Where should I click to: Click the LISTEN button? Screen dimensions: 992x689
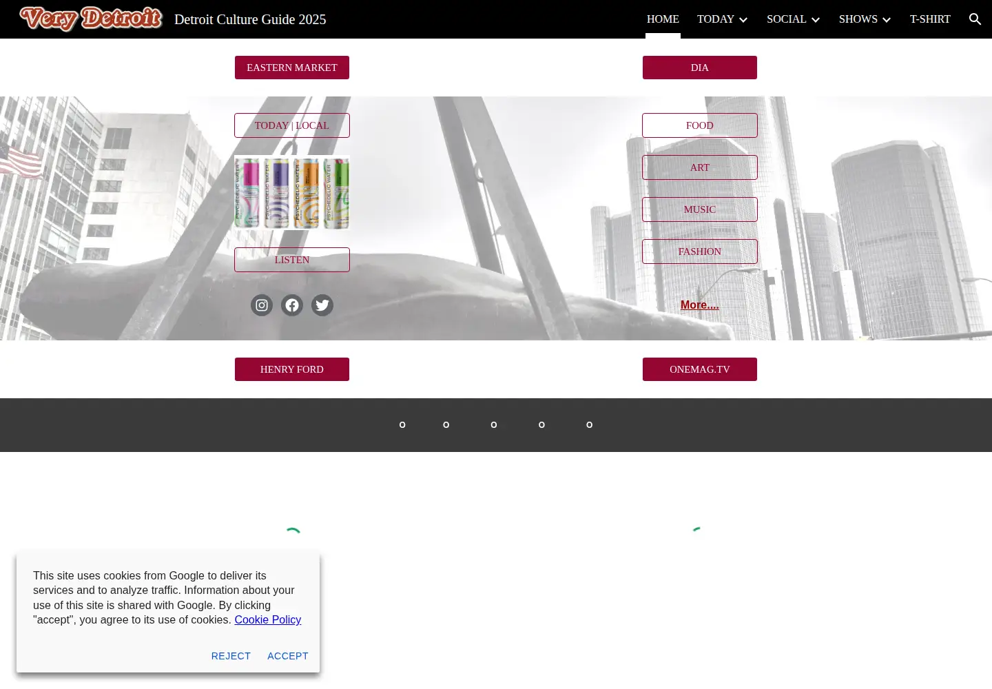point(292,260)
